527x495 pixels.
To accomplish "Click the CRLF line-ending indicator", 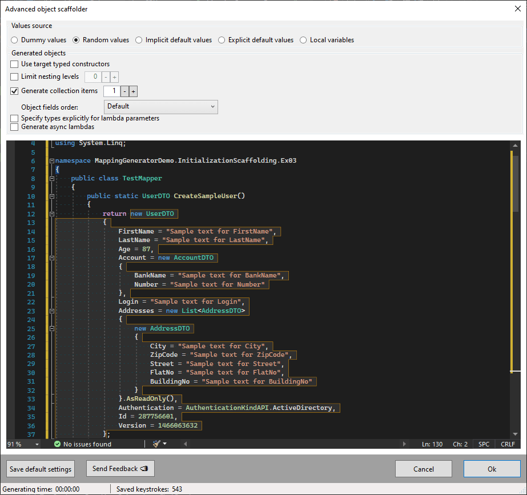I will [507, 444].
